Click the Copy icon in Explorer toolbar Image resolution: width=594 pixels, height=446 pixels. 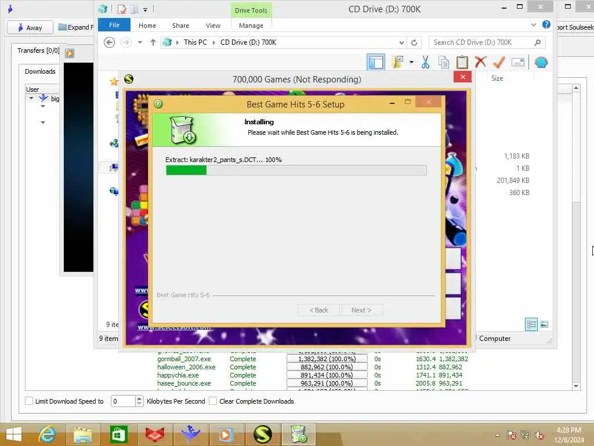[x=444, y=62]
